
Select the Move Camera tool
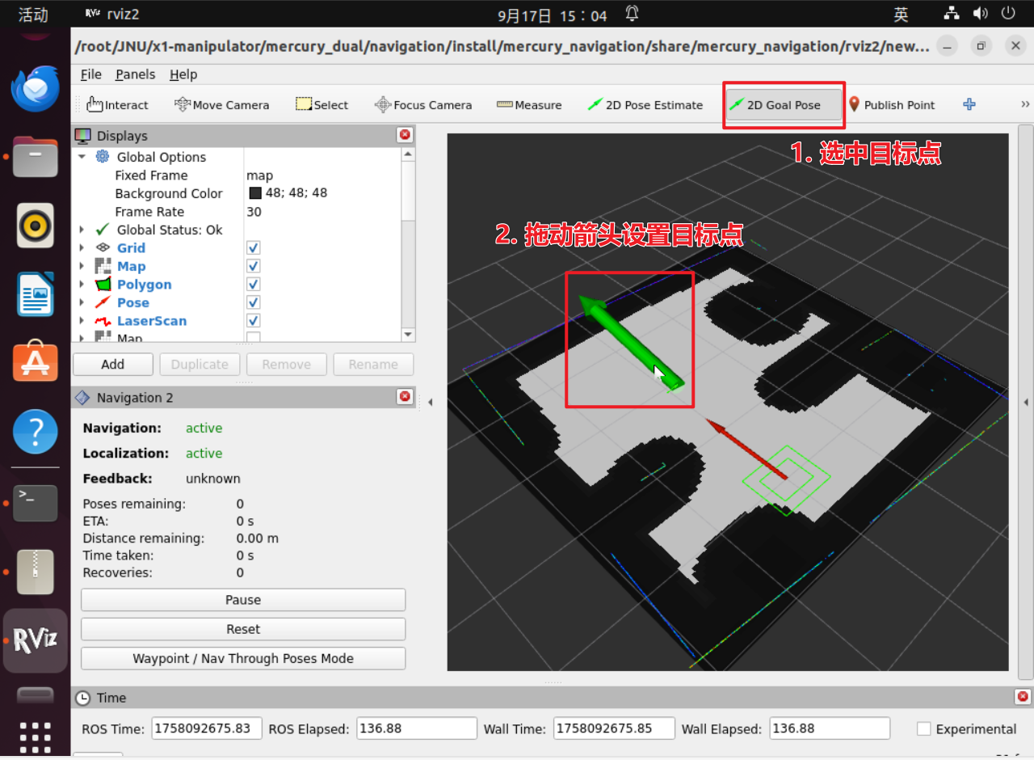pyautogui.click(x=222, y=104)
